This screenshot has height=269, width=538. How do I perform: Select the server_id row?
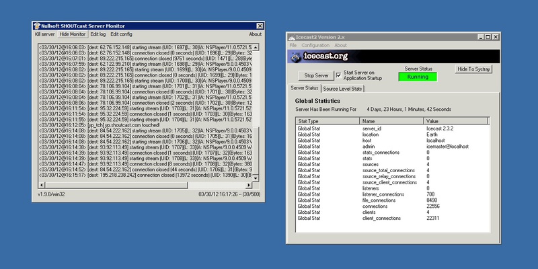392,128
